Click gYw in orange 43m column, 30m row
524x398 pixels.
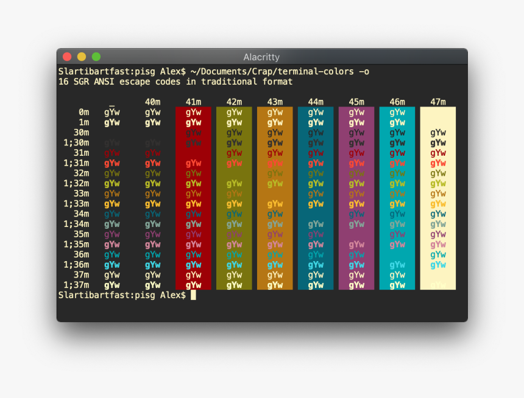coord(275,133)
